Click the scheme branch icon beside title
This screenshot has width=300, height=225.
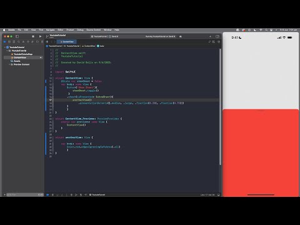(x=47, y=36)
